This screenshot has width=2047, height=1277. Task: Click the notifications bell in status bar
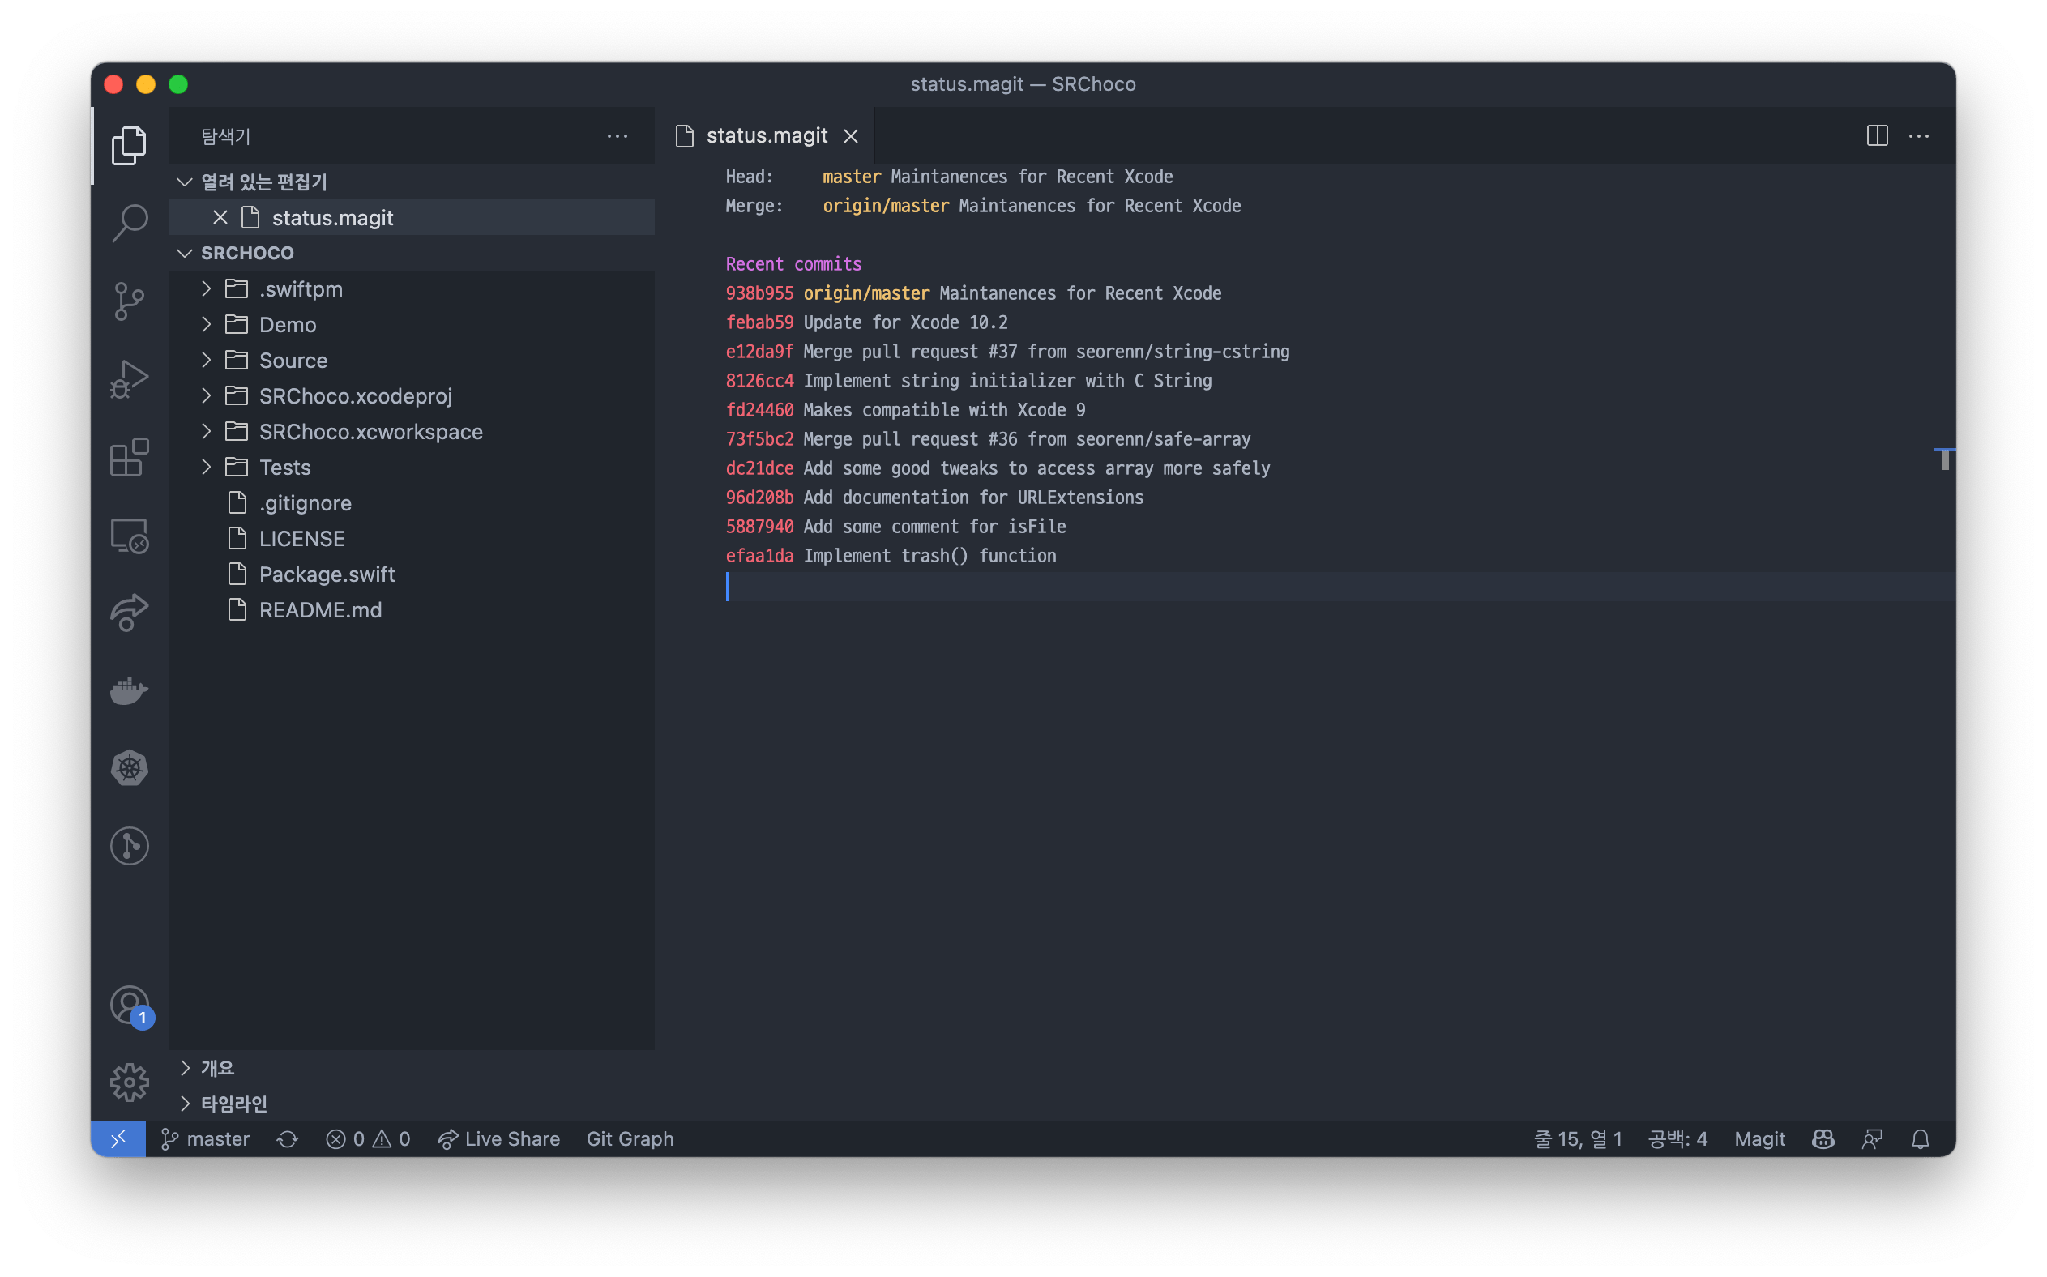tap(1920, 1139)
